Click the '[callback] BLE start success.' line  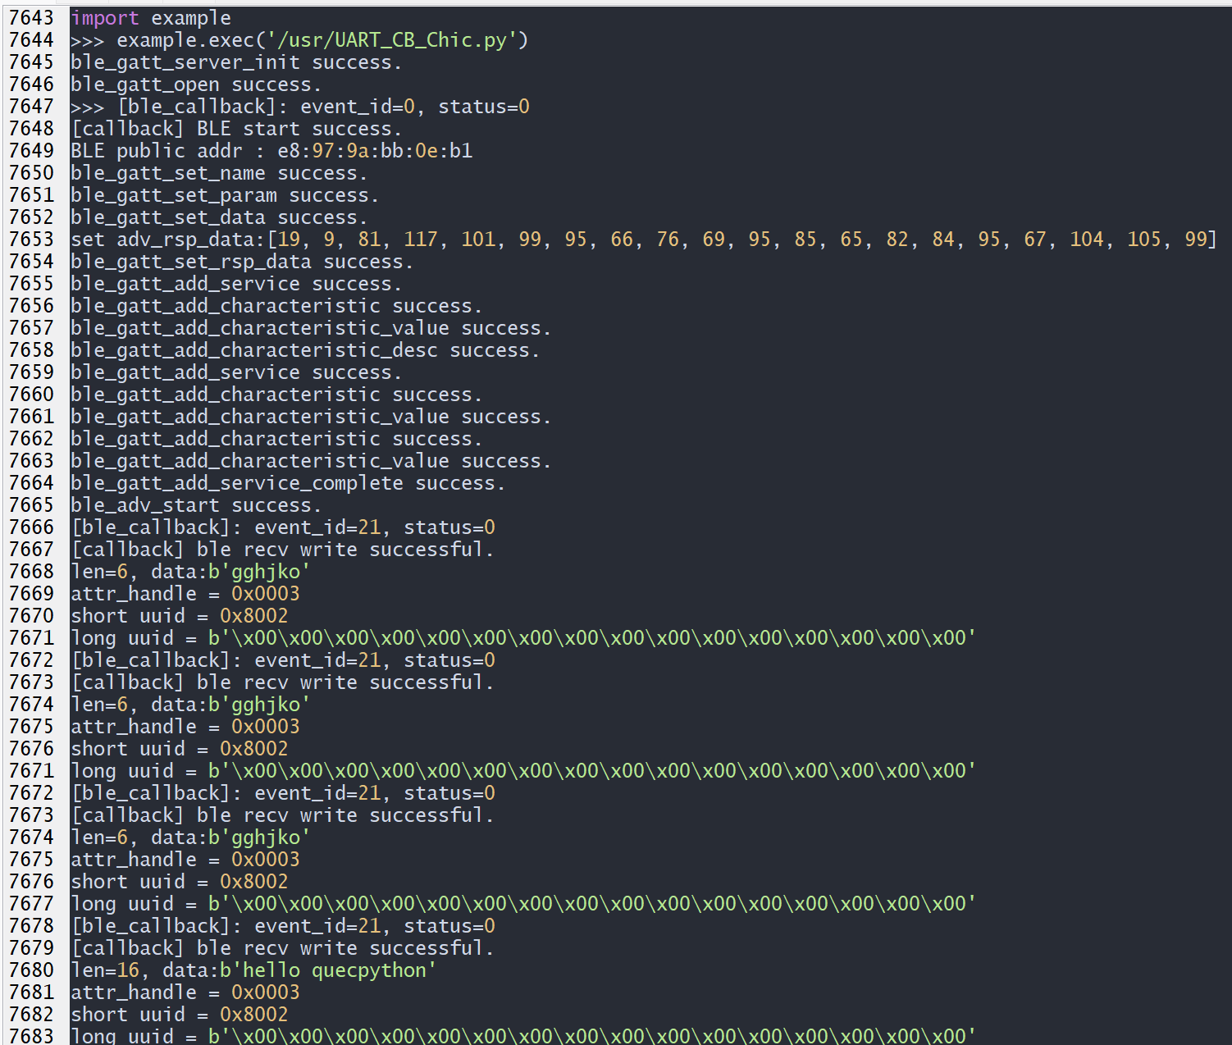[x=235, y=129]
